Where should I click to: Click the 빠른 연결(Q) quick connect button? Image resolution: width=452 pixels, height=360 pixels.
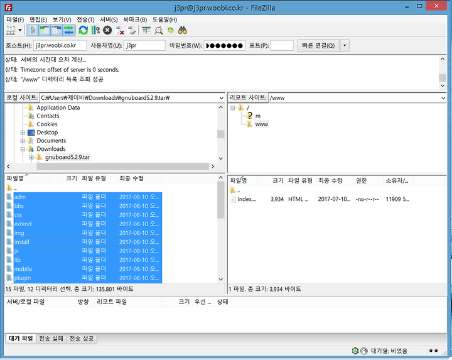318,46
